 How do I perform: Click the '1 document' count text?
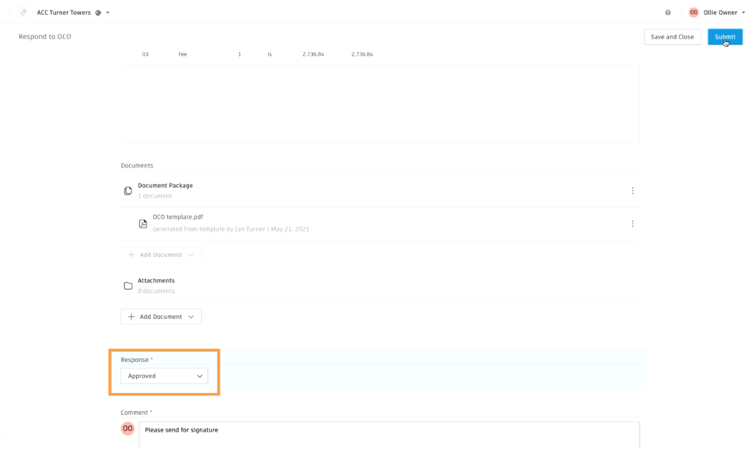point(155,196)
